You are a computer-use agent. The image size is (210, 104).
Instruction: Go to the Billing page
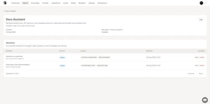point(73,3)
